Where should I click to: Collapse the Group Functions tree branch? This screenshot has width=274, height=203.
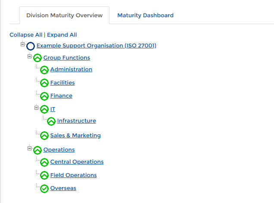coord(29,56)
